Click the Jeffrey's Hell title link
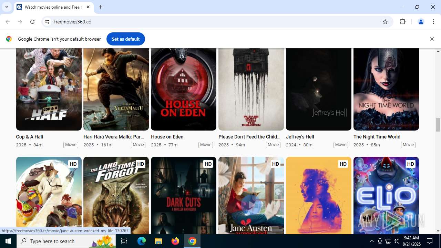Image resolution: width=441 pixels, height=248 pixels. click(300, 137)
